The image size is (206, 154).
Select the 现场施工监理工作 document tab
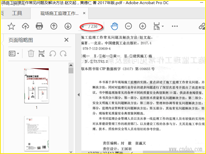pos(59,13)
